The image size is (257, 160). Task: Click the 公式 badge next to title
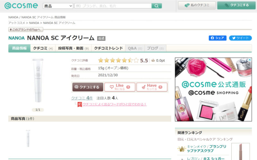(101, 38)
